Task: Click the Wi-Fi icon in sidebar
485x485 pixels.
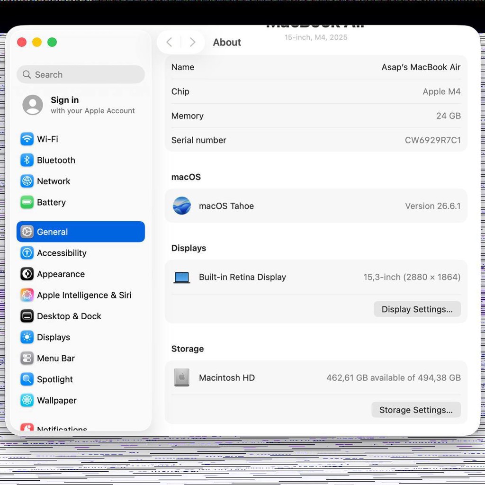Action: coord(27,139)
